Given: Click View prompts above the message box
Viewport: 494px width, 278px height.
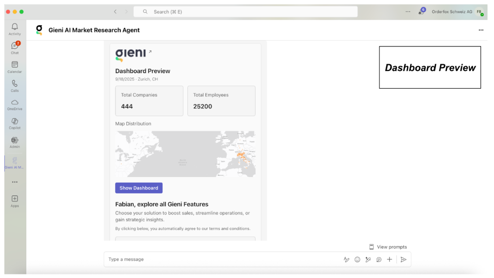Looking at the screenshot, I should pos(388,247).
